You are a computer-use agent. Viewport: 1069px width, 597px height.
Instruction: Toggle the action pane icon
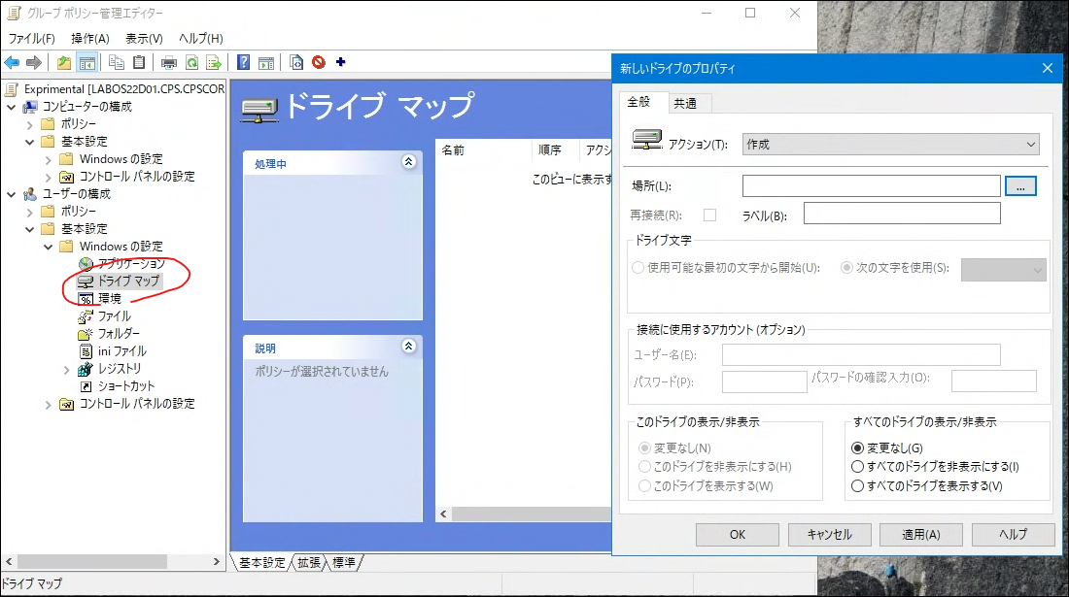tap(266, 63)
